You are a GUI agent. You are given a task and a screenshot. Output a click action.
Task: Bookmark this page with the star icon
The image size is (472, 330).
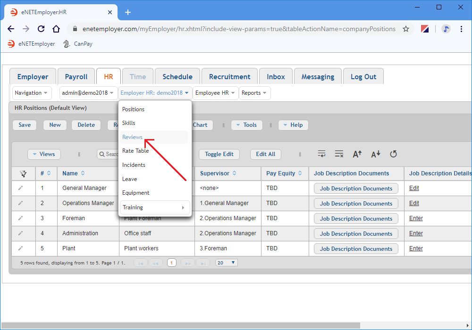tap(406, 29)
